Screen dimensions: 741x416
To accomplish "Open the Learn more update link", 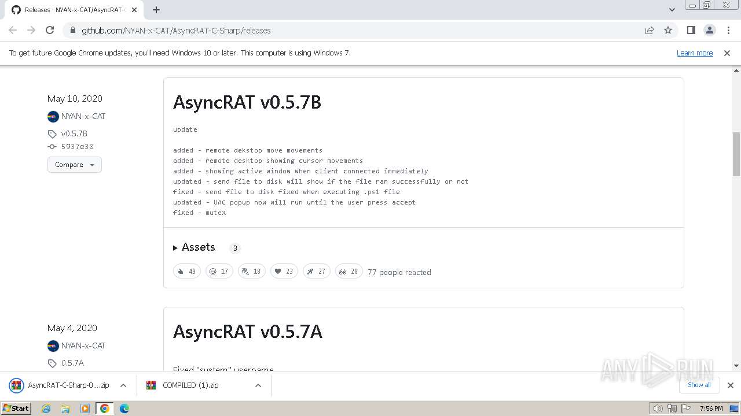I will click(x=695, y=53).
